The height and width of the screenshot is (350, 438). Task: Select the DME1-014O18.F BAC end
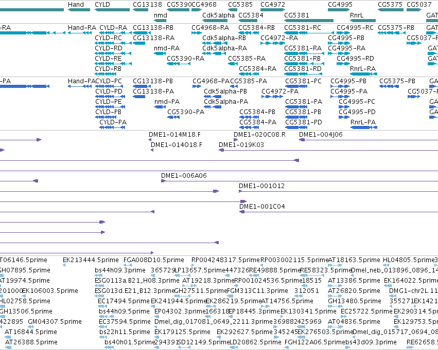[x=152, y=150]
